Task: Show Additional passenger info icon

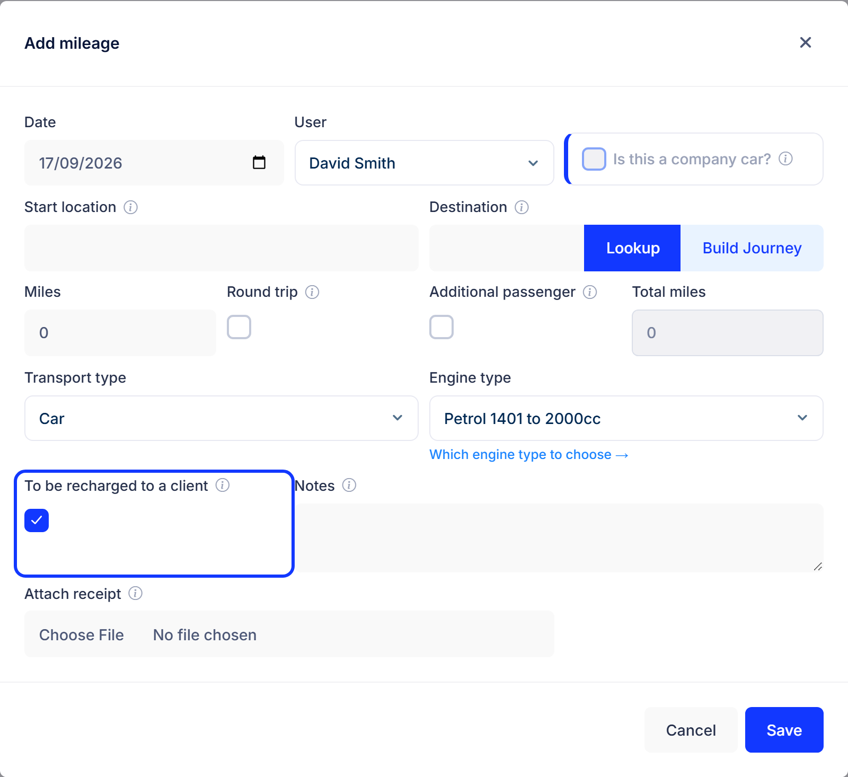Action: [590, 292]
